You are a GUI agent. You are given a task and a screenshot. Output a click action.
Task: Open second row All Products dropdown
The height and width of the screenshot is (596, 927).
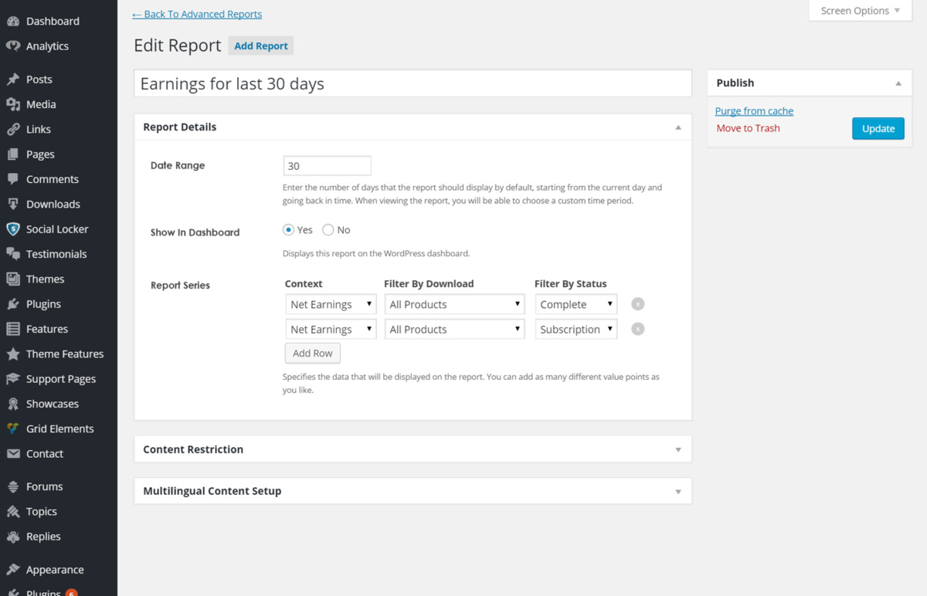pos(454,330)
